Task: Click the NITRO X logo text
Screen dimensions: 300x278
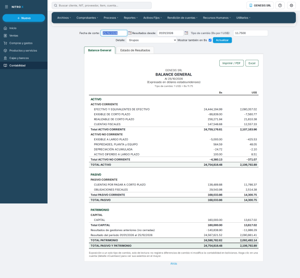Action: (x=18, y=7)
